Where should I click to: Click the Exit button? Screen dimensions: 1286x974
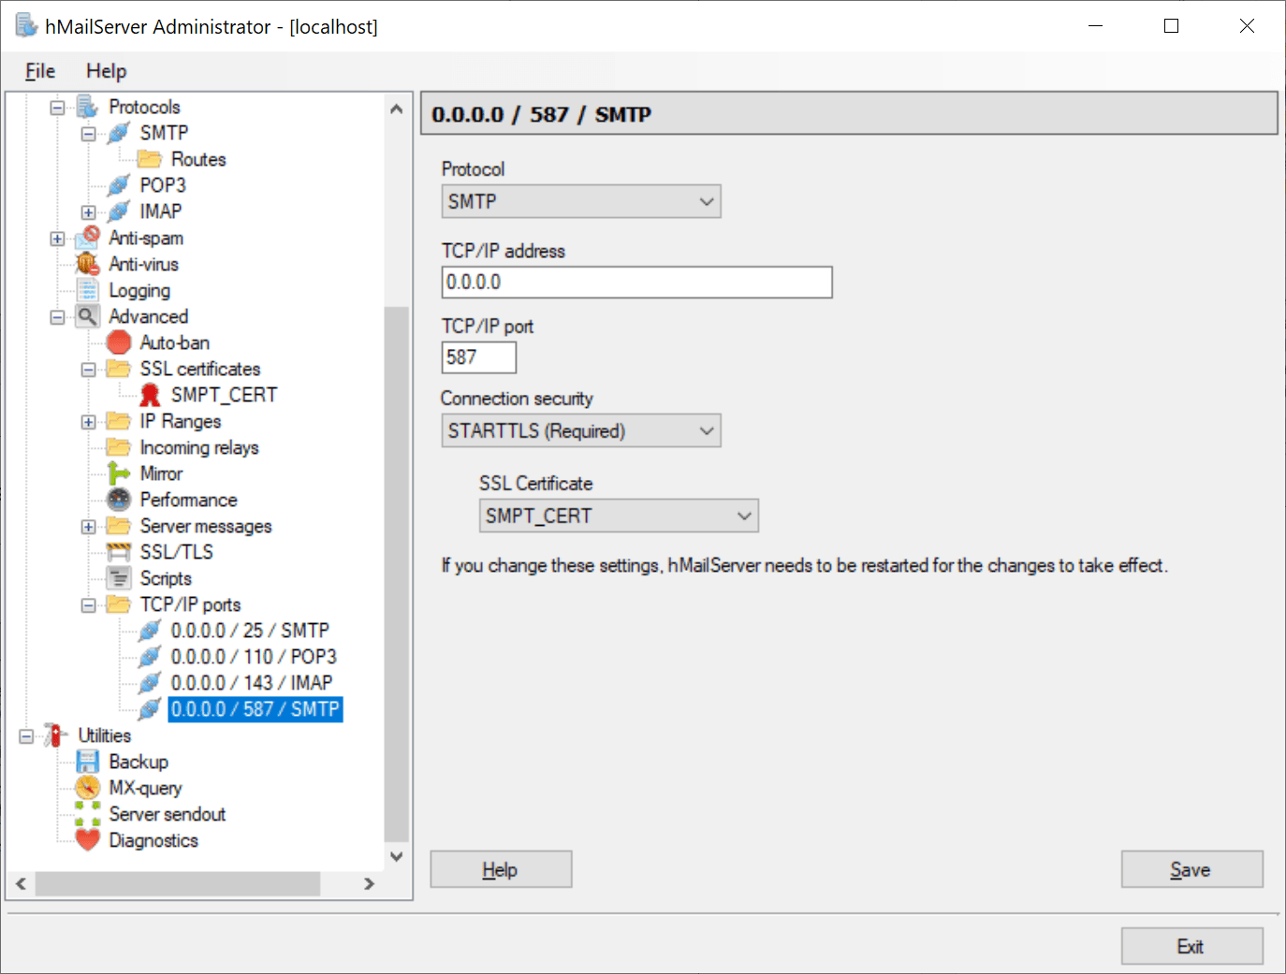coord(1191,946)
